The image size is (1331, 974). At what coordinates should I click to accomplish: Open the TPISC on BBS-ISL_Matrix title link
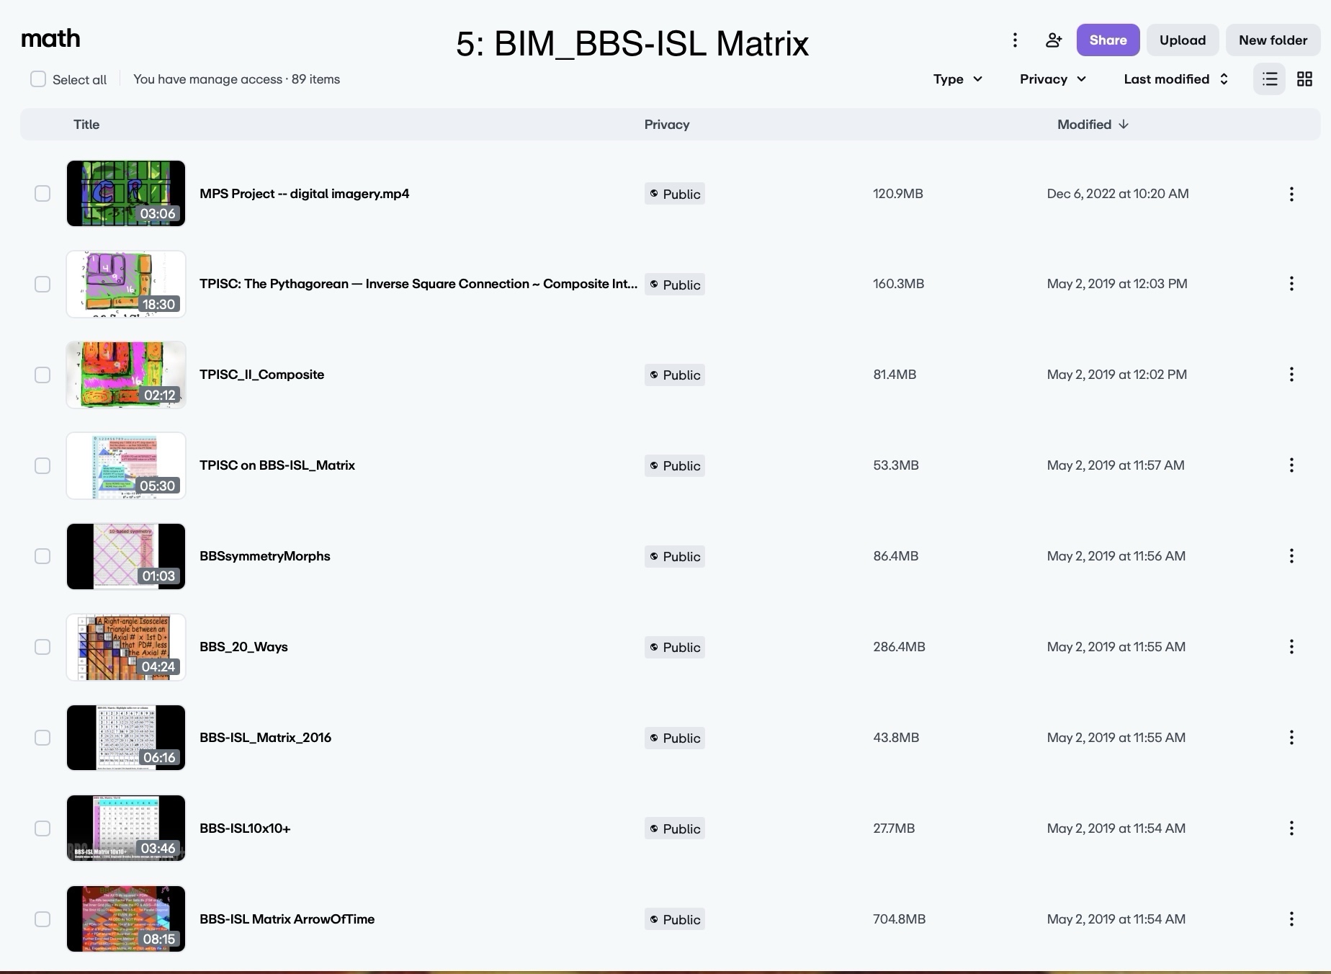click(277, 465)
